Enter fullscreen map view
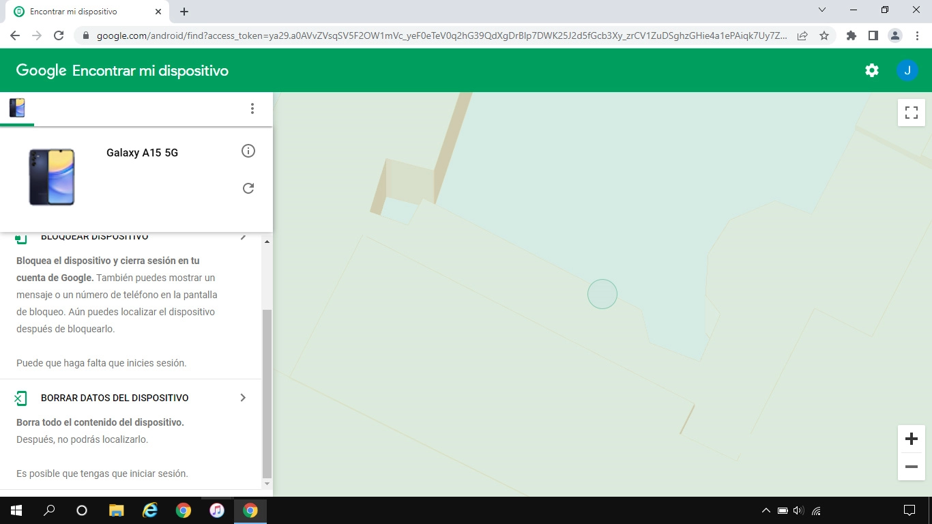This screenshot has height=524, width=932. pyautogui.click(x=911, y=113)
